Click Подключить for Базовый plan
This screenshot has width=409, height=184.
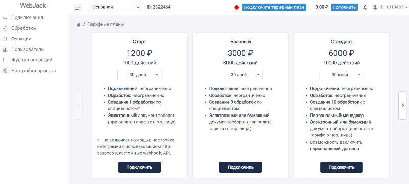click(240, 167)
